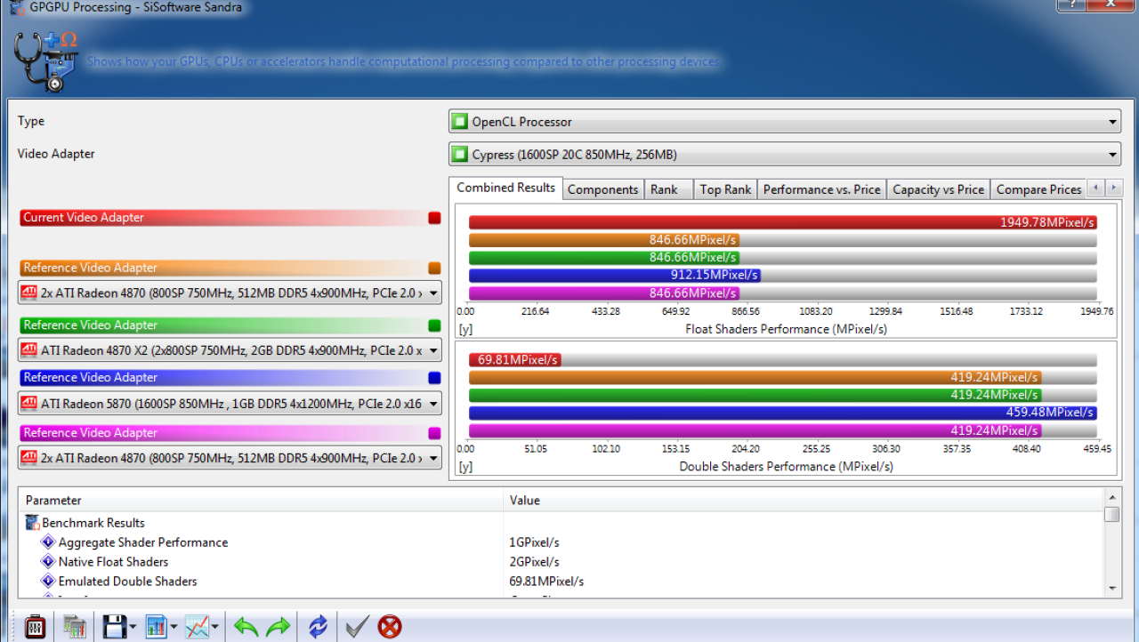Select the Native Float Shaders row
The image size is (1139, 642).
[561, 562]
